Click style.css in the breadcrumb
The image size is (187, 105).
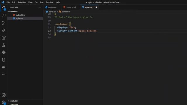[x=53, y=12]
